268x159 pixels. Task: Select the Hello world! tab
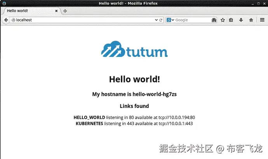pyautogui.click(x=31, y=11)
